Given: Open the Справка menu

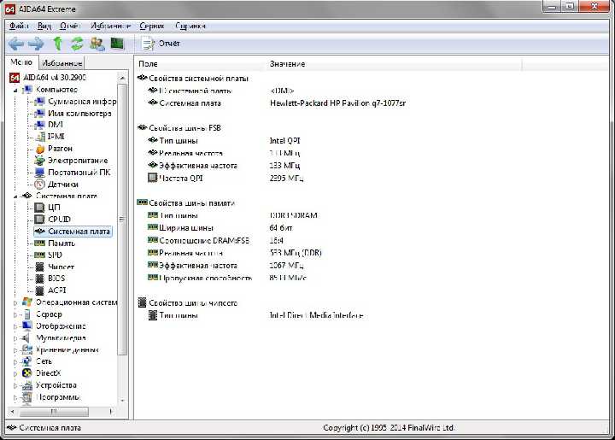Looking at the screenshot, I should point(190,26).
